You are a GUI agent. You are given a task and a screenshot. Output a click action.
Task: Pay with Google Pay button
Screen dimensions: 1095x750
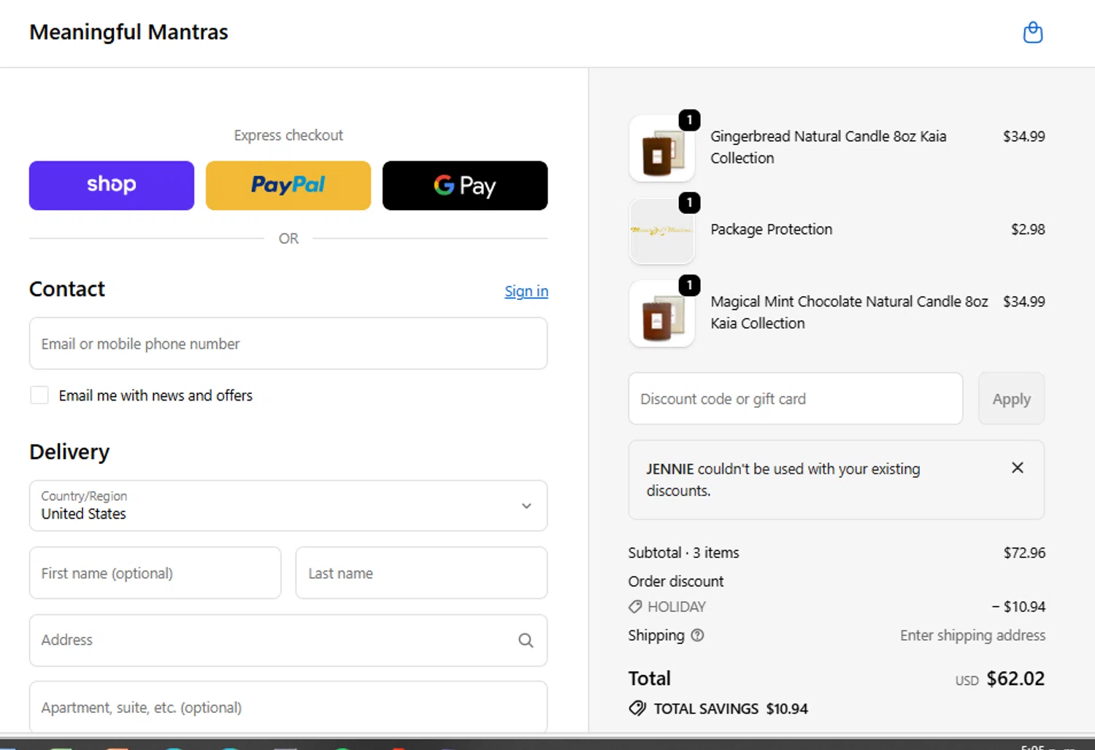[x=465, y=185]
